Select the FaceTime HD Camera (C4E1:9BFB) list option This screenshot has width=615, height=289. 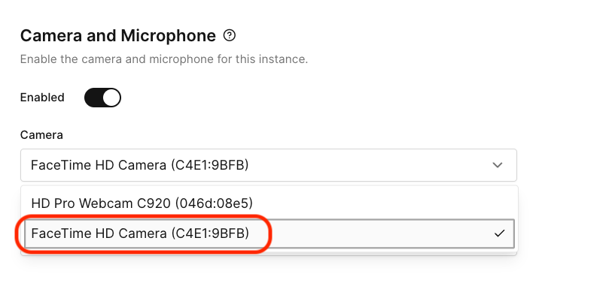269,233
